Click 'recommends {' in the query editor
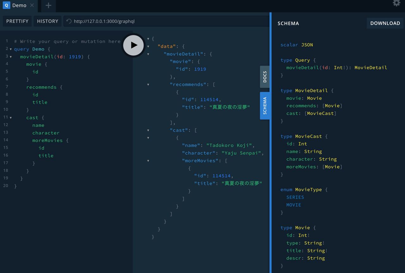 (x=44, y=87)
